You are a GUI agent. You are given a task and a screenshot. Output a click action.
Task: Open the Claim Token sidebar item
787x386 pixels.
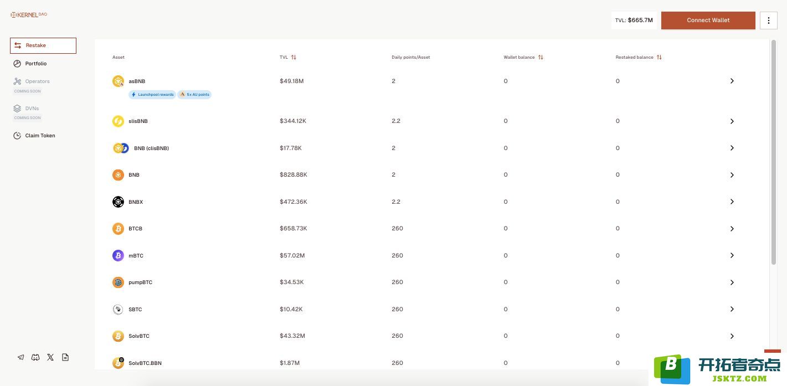click(34, 136)
